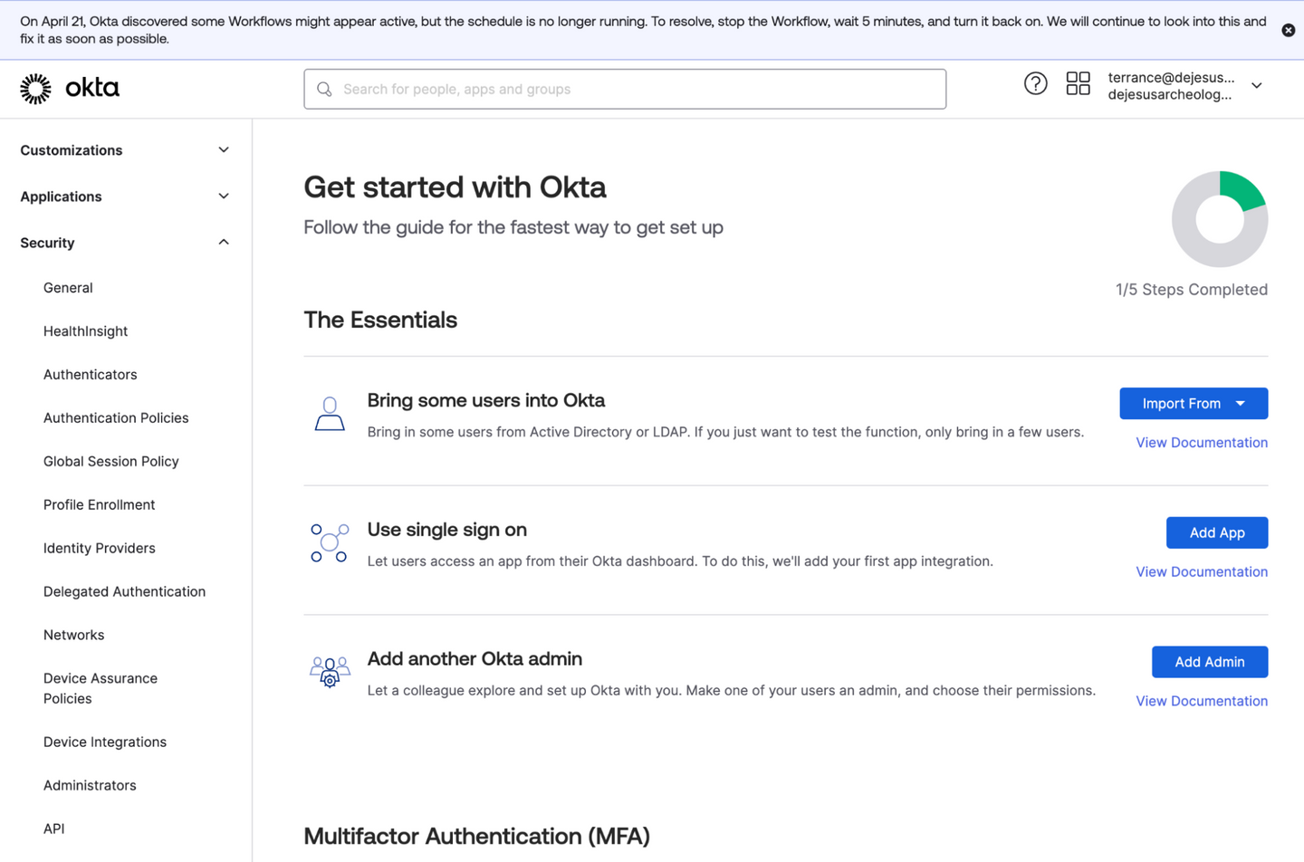Dismiss the Workflows notification banner
The width and height of the screenshot is (1304, 862).
(x=1288, y=30)
